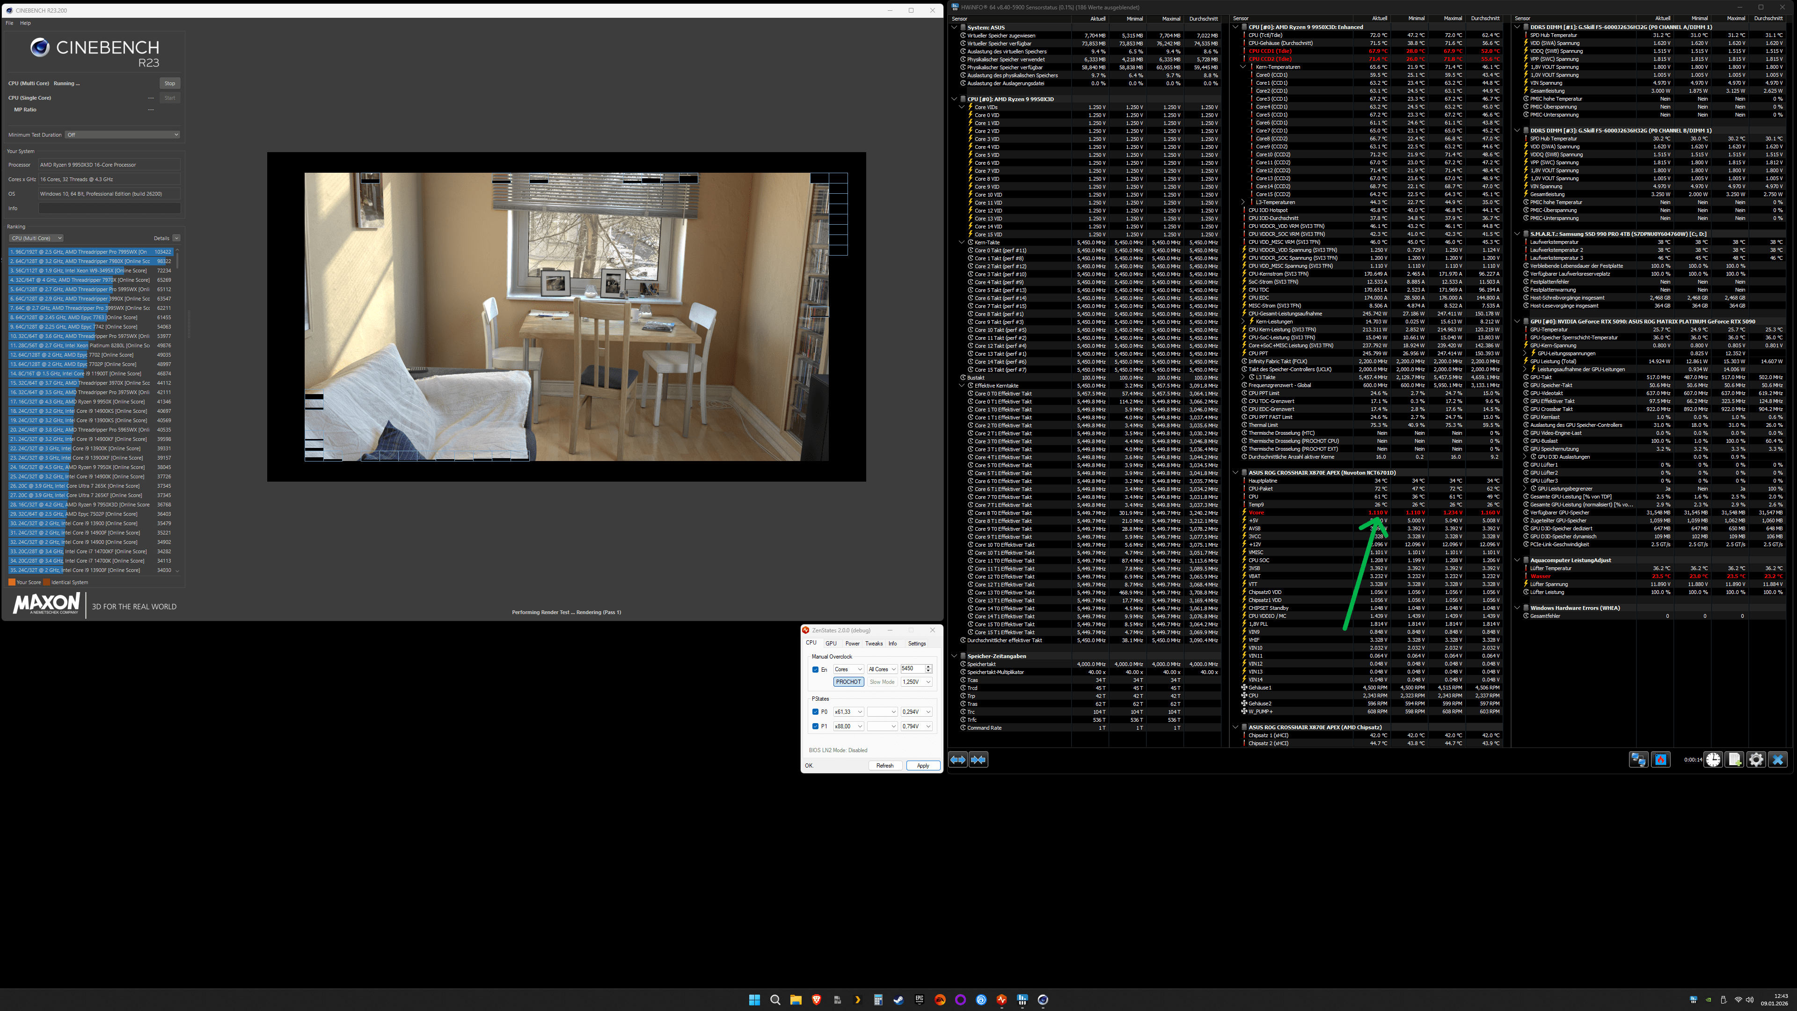Uncheck the En manual overclock checkbox
Viewport: 1797px width, 1011px height.
pyautogui.click(x=816, y=669)
